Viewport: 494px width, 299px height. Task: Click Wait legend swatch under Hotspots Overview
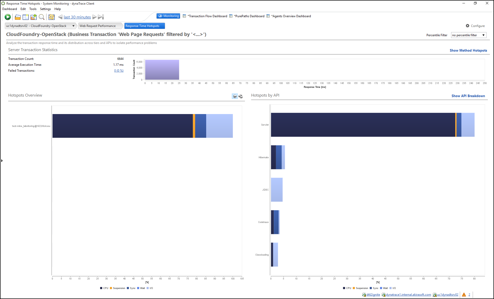[138, 288]
